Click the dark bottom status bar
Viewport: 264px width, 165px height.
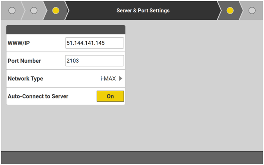tap(132, 157)
